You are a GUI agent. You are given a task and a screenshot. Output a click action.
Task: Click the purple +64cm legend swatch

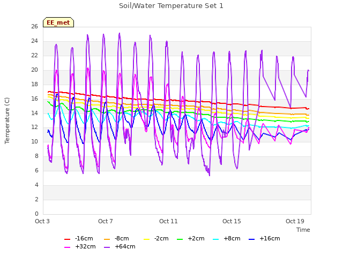coord(107,247)
